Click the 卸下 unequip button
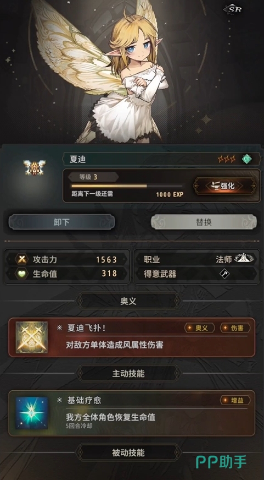Screen dimensions: 264x480 click(61, 222)
